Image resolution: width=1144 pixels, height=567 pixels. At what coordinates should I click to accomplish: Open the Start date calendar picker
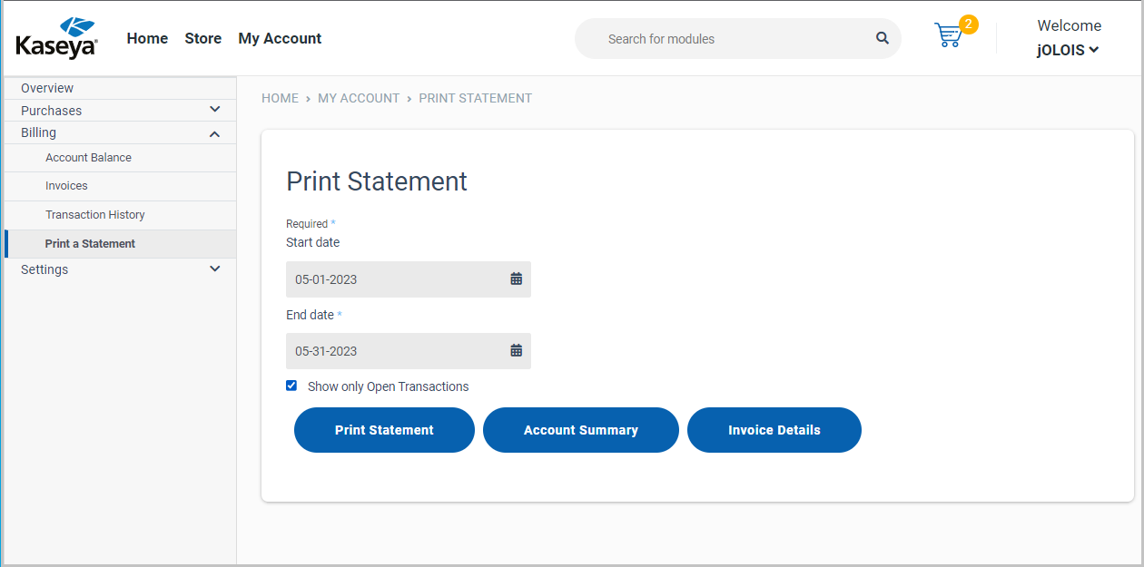coord(517,279)
